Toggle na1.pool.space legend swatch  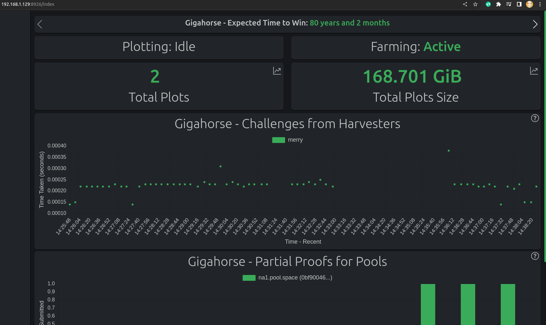click(249, 278)
